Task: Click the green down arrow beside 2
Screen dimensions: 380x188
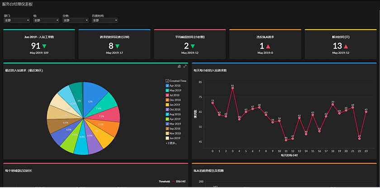Action: (193, 46)
